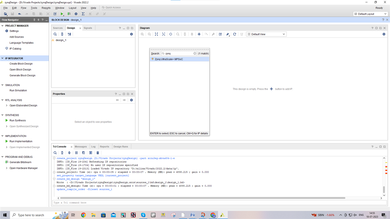Click Validate Design checkmark in Diagram toolbar
This screenshot has height=219, width=390.
(220, 34)
